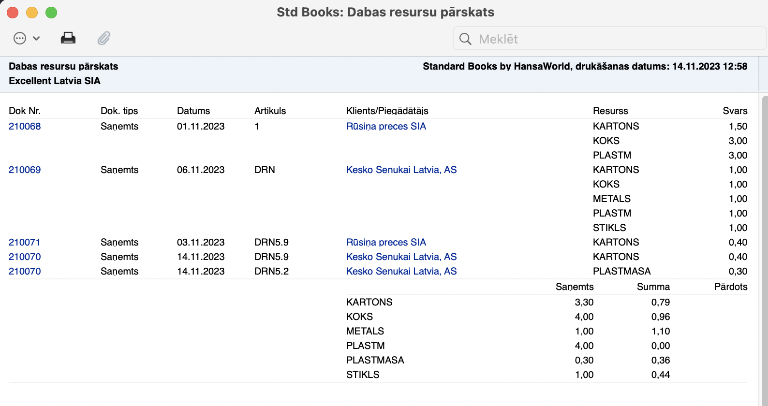Open Rūsiņa preces SIA in DRN5.9 row

386,242
